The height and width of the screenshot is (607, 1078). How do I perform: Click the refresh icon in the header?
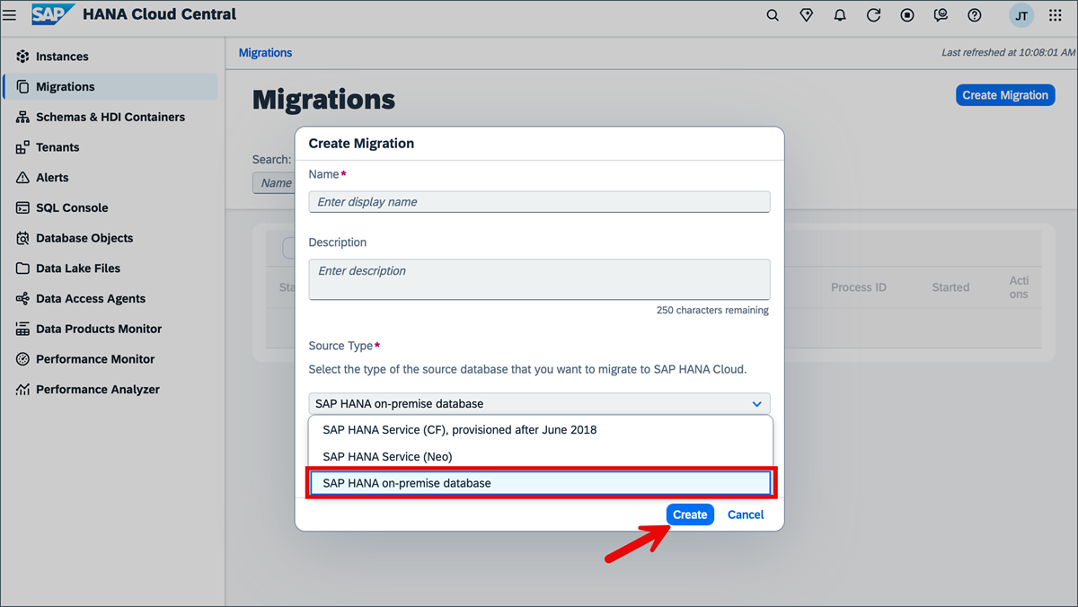[x=873, y=15]
